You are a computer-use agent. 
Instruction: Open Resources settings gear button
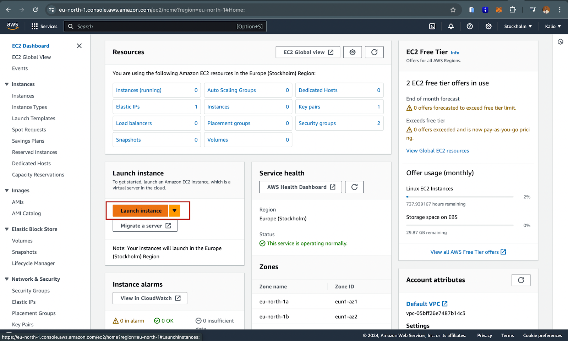[352, 52]
